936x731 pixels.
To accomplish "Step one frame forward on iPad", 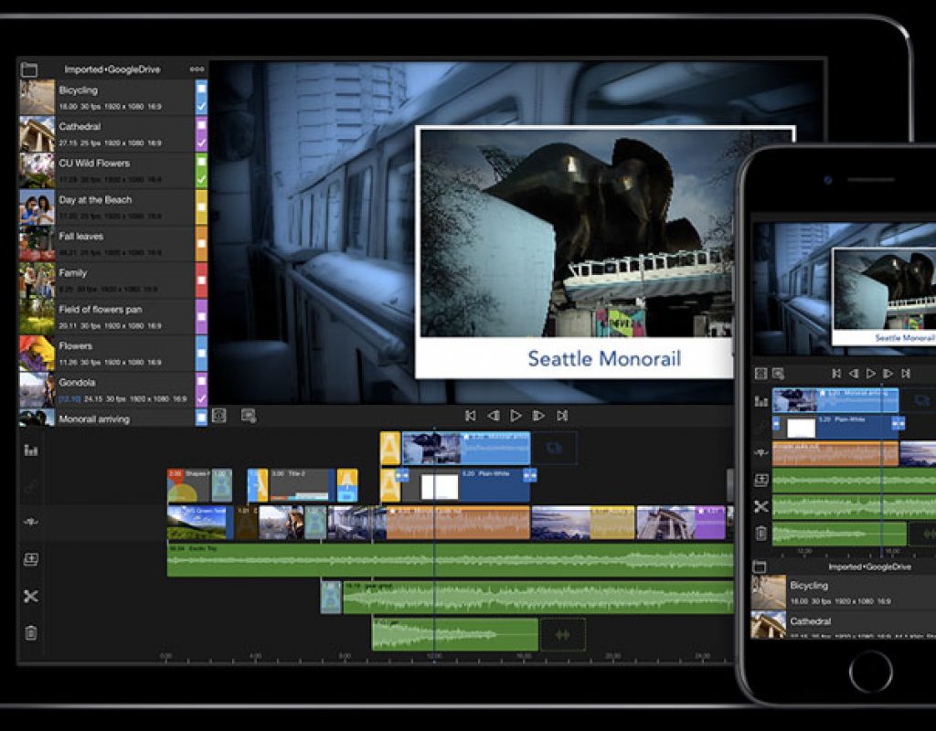I will pyautogui.click(x=538, y=416).
